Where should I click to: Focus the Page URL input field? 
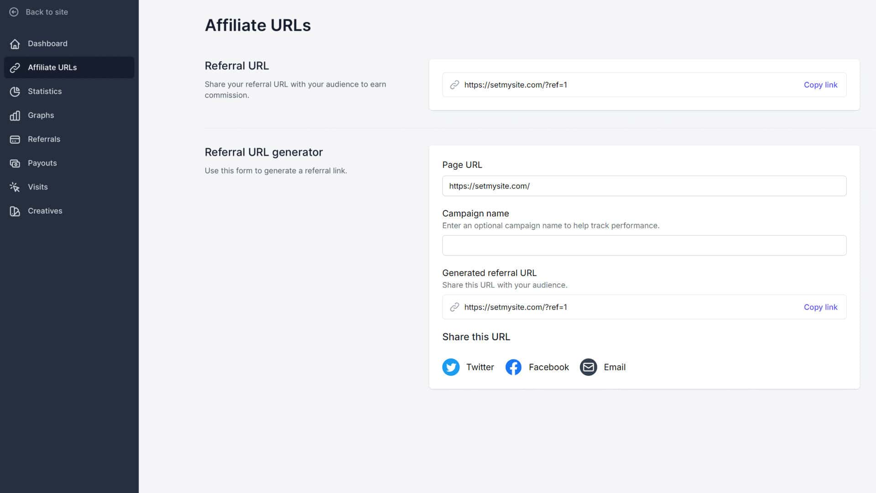(x=644, y=186)
